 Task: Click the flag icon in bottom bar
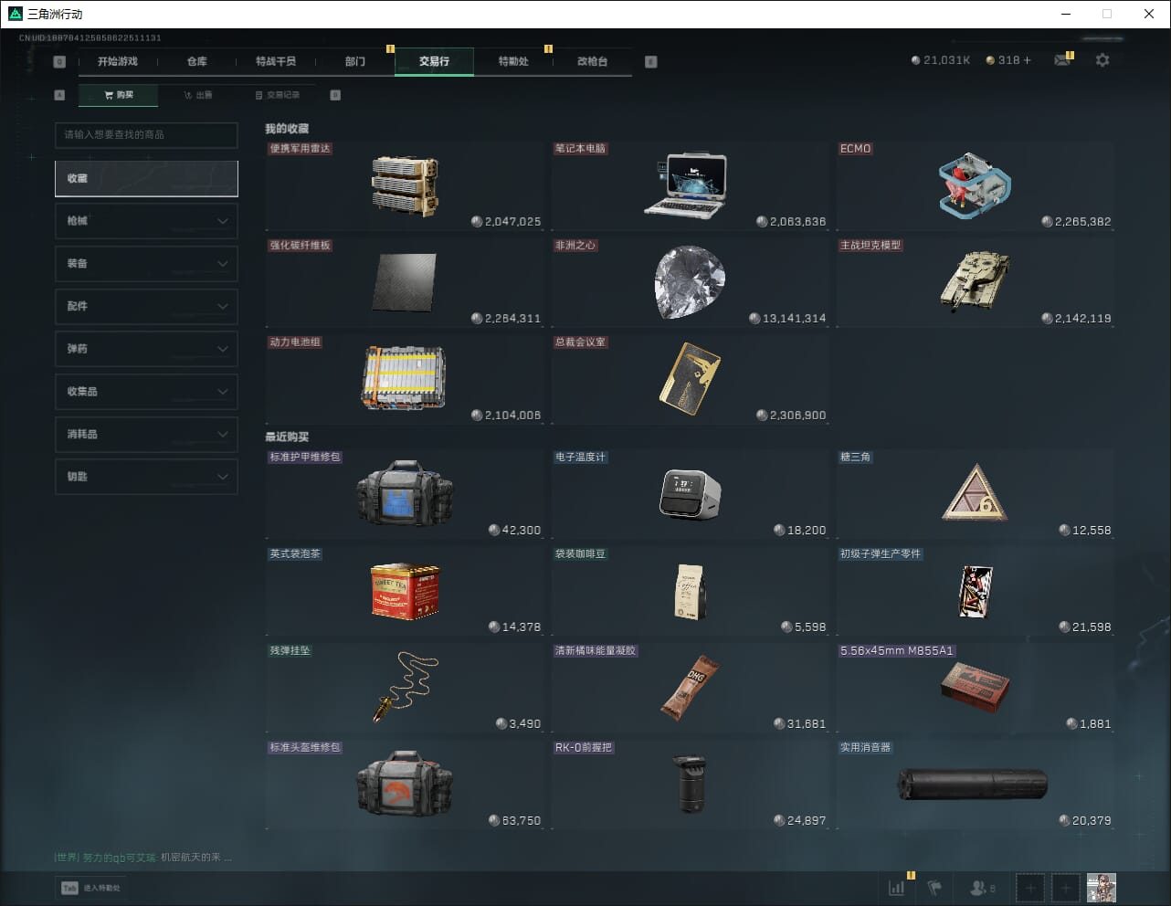(x=934, y=887)
